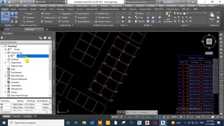Click the keyword search field in title bar
Screen dimensions: 224x126
coord(141,2)
